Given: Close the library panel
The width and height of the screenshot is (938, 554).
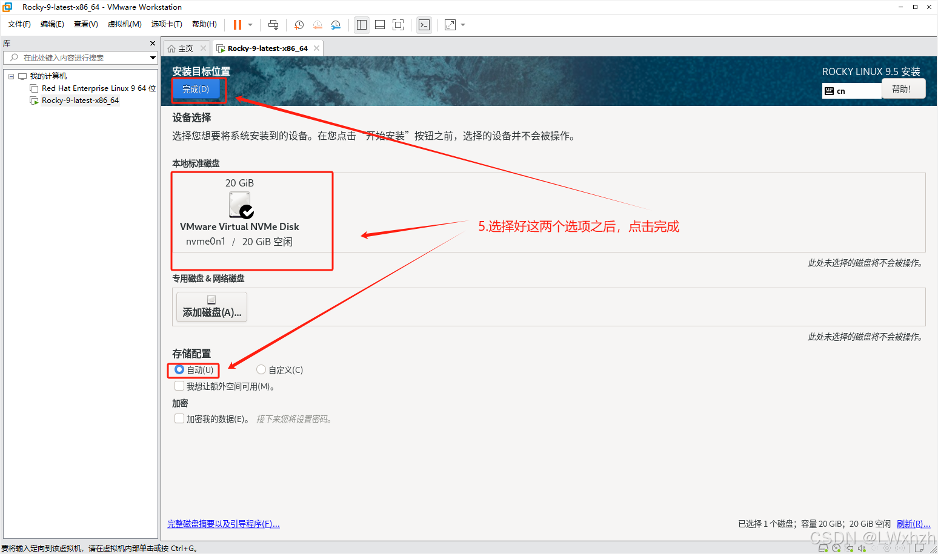Looking at the screenshot, I should tap(153, 44).
